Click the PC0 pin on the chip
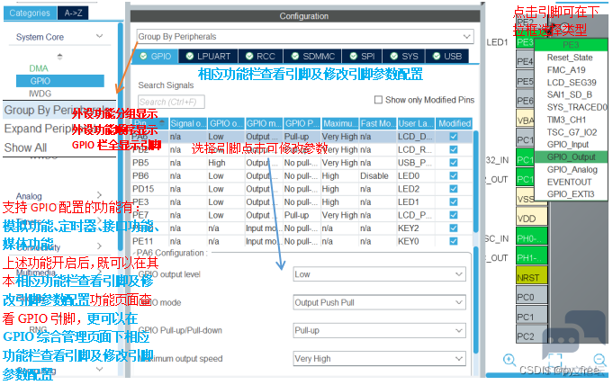The height and width of the screenshot is (385, 613). point(527,297)
